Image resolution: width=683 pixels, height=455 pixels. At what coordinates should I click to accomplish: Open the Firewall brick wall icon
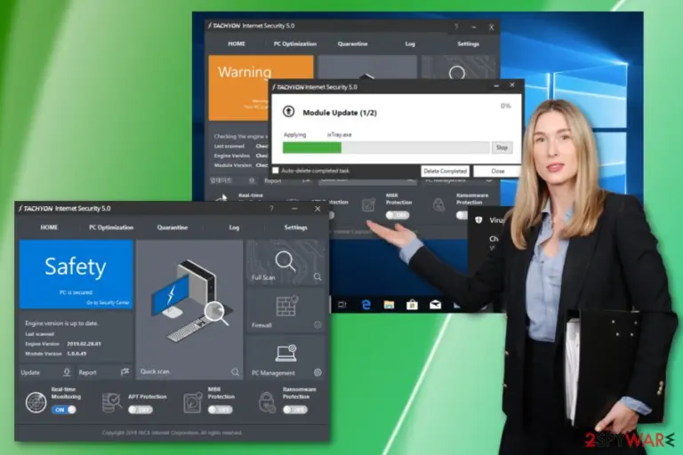[x=287, y=306]
